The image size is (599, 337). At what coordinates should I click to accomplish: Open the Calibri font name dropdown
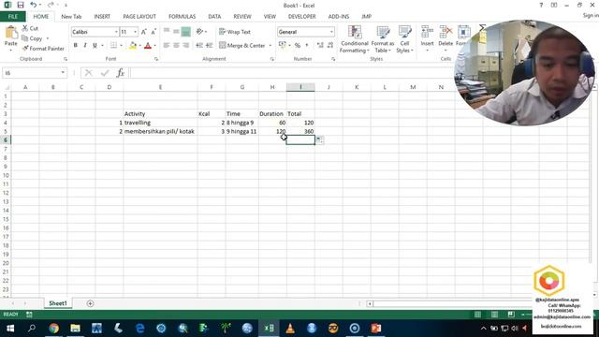click(116, 32)
